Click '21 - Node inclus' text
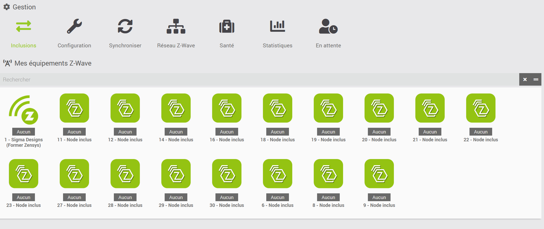Image resolution: width=544 pixels, height=229 pixels. coord(430,140)
